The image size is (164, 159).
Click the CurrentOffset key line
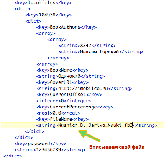[69, 95]
